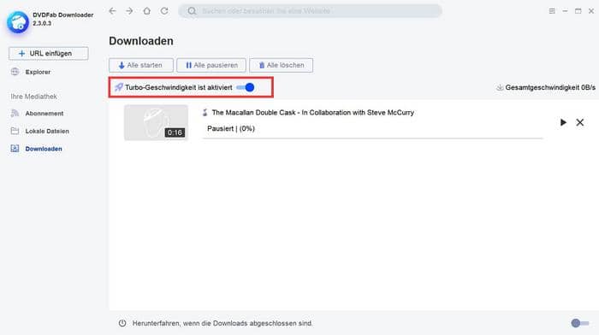
Task: Resume the paused Macallan download
Action: [x=563, y=122]
